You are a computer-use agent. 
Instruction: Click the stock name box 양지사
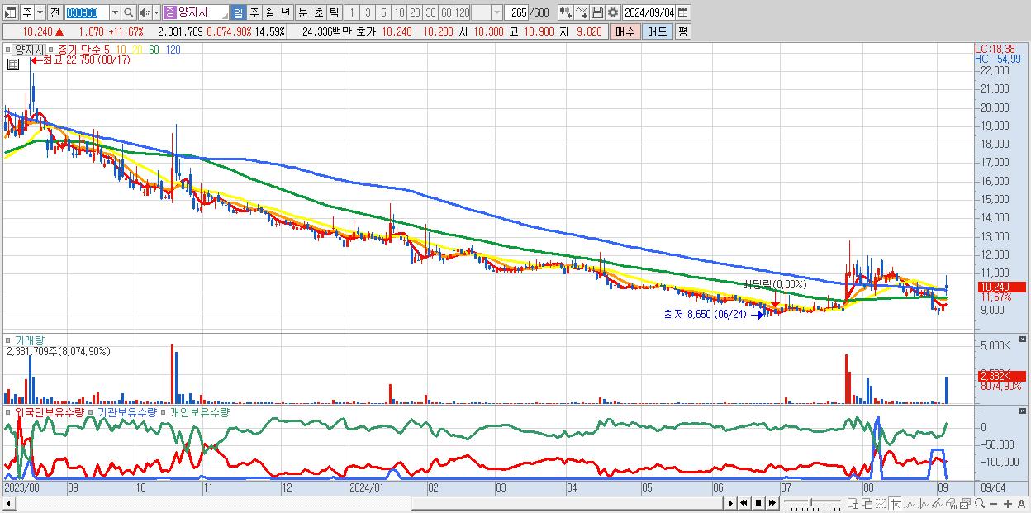(x=196, y=12)
